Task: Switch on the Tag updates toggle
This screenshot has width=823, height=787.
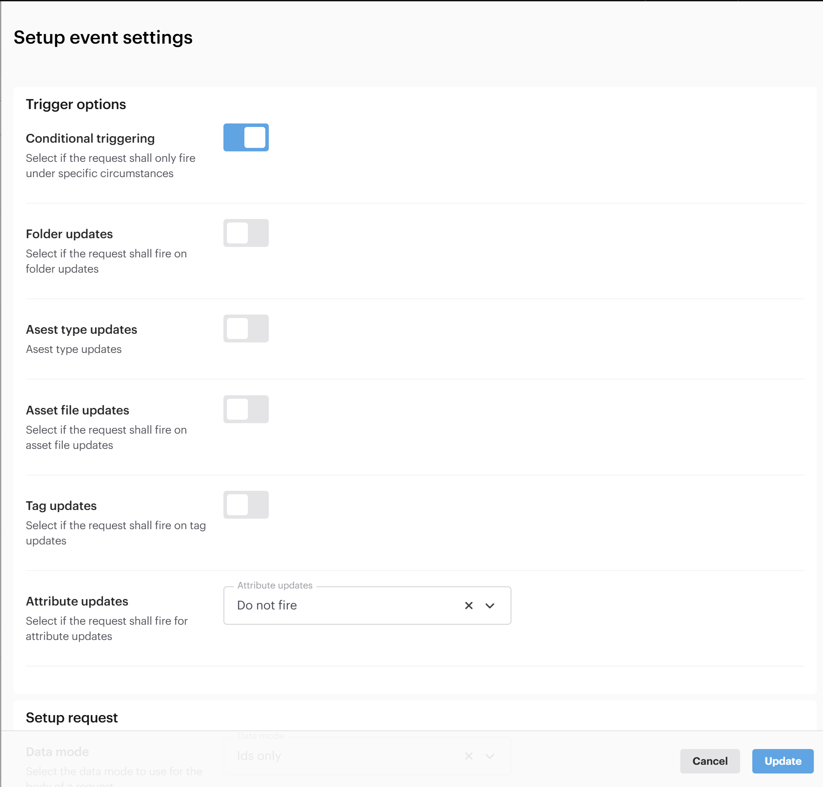Action: click(x=246, y=505)
